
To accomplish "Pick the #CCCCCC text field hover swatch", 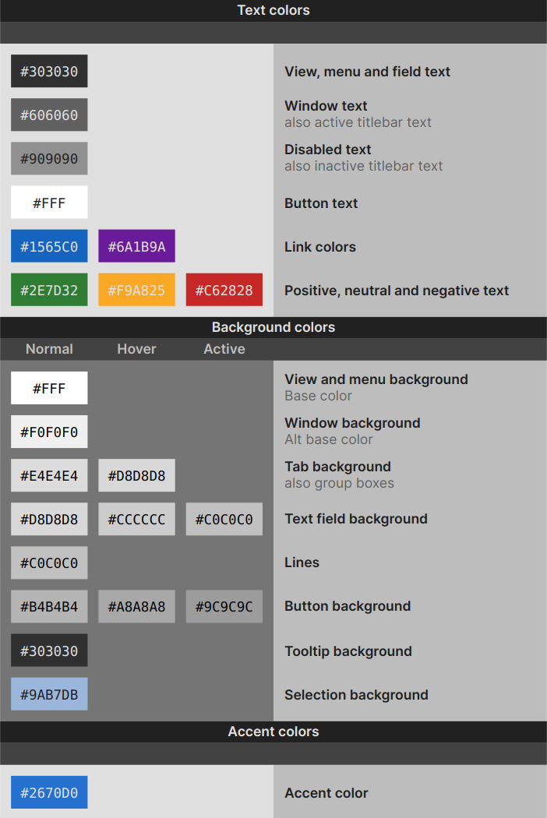I will 137,519.
